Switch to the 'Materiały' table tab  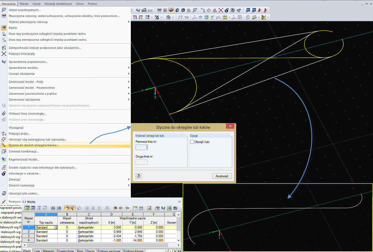pos(49,251)
